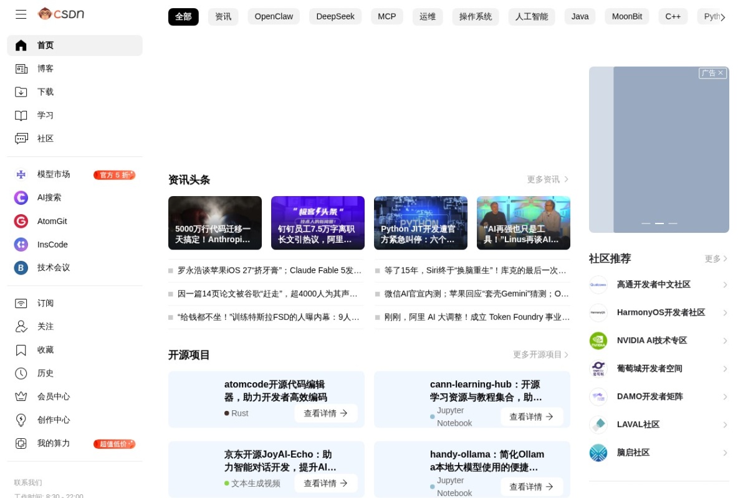Open chevron beside DAMO开发者矩阵
748x498 pixels.
click(725, 397)
